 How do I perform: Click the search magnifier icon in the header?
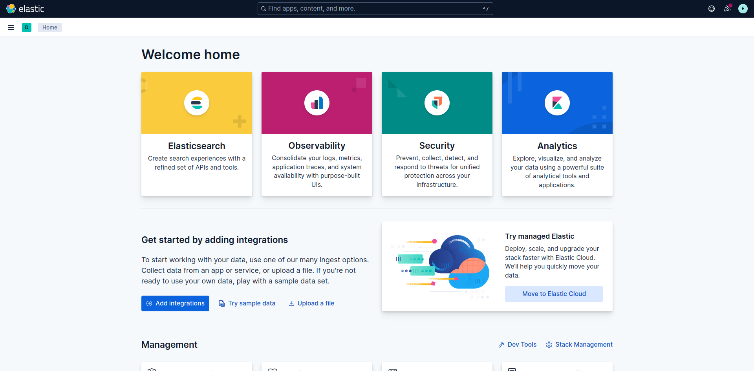(264, 9)
